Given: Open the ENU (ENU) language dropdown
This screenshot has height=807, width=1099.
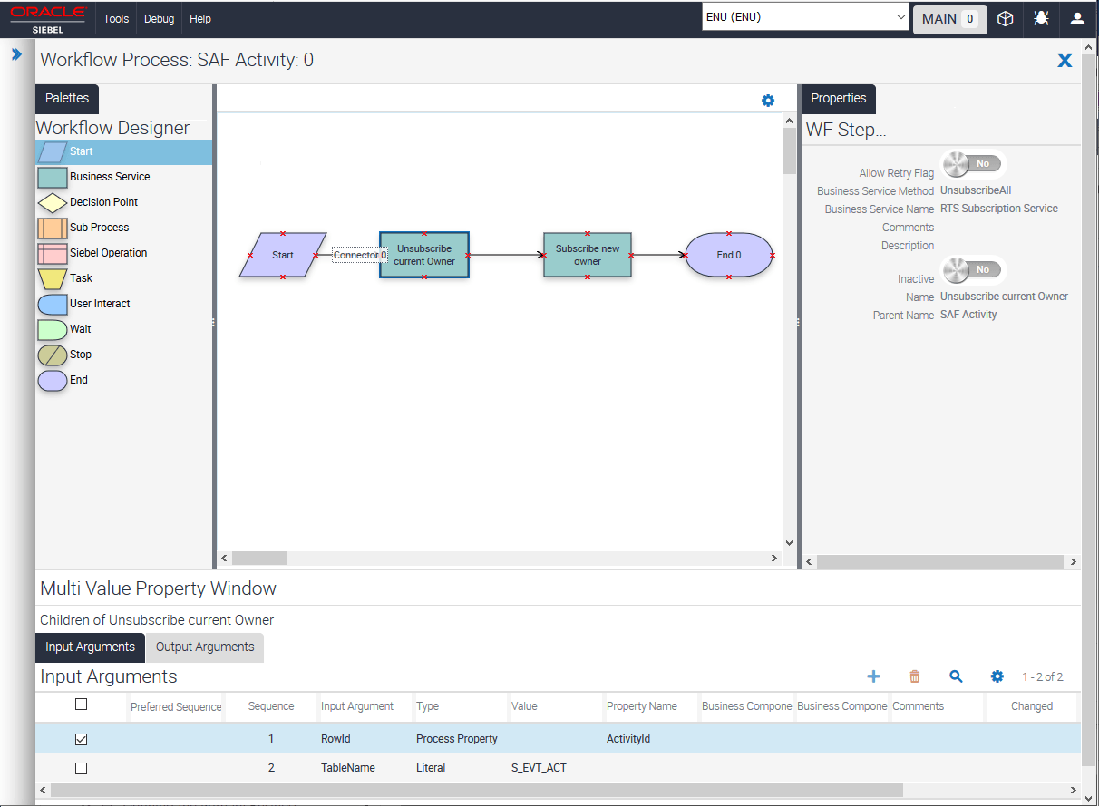Looking at the screenshot, I should pos(803,15).
